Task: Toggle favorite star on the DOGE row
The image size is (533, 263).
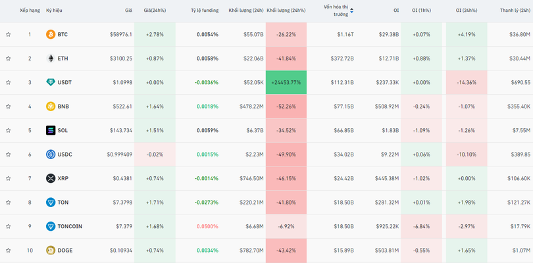Action: pyautogui.click(x=9, y=251)
